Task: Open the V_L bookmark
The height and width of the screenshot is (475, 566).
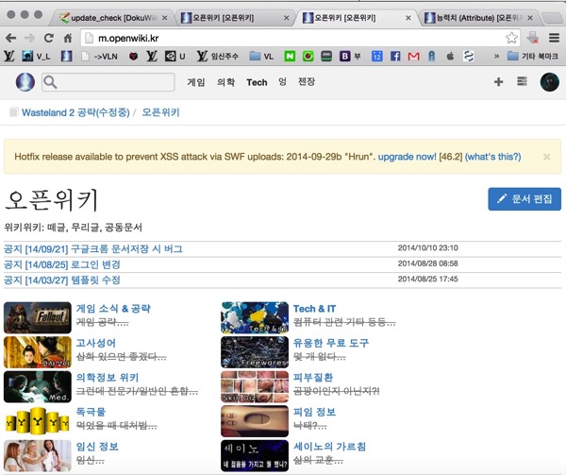Action: click(36, 57)
